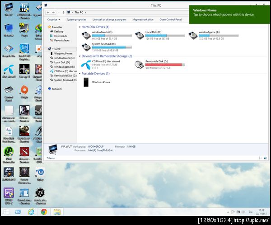This screenshot has width=271, height=225.
Task: Select This PC in the navigation tree
Action: [56, 49]
